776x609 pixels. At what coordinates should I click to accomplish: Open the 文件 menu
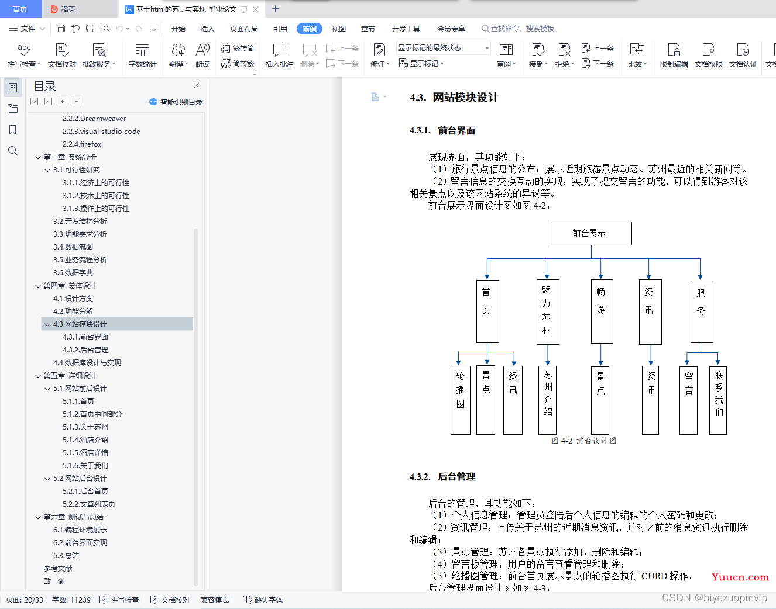pos(27,28)
